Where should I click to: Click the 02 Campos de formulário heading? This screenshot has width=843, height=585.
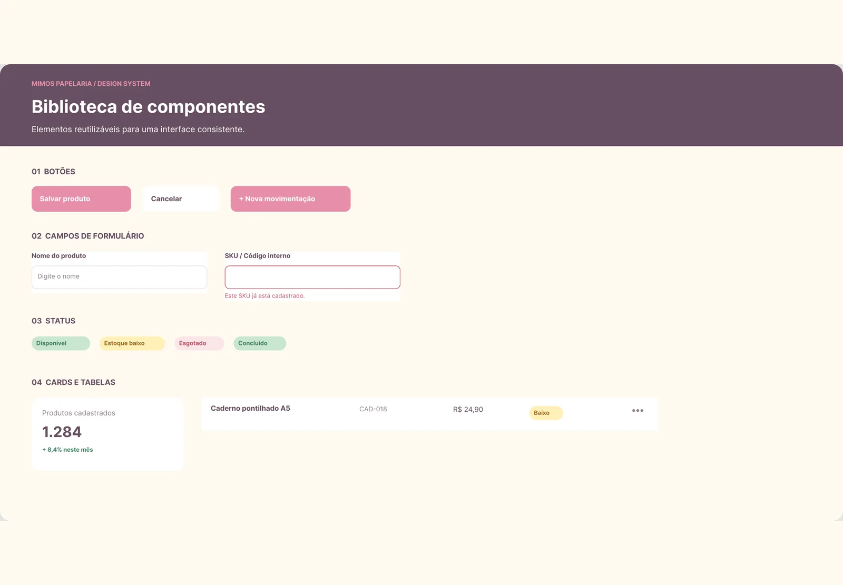pos(87,236)
